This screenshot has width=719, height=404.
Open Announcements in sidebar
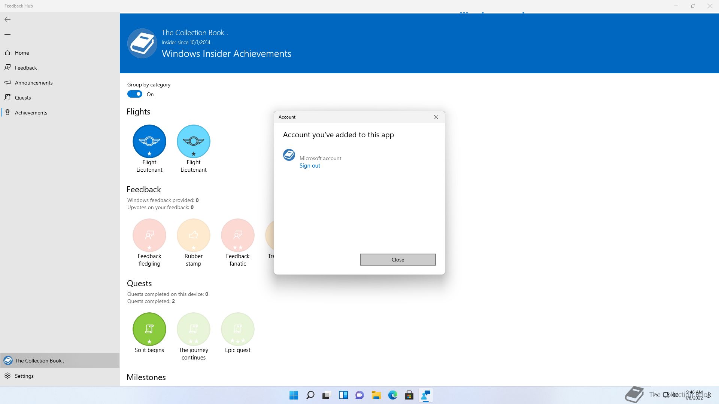click(60, 83)
